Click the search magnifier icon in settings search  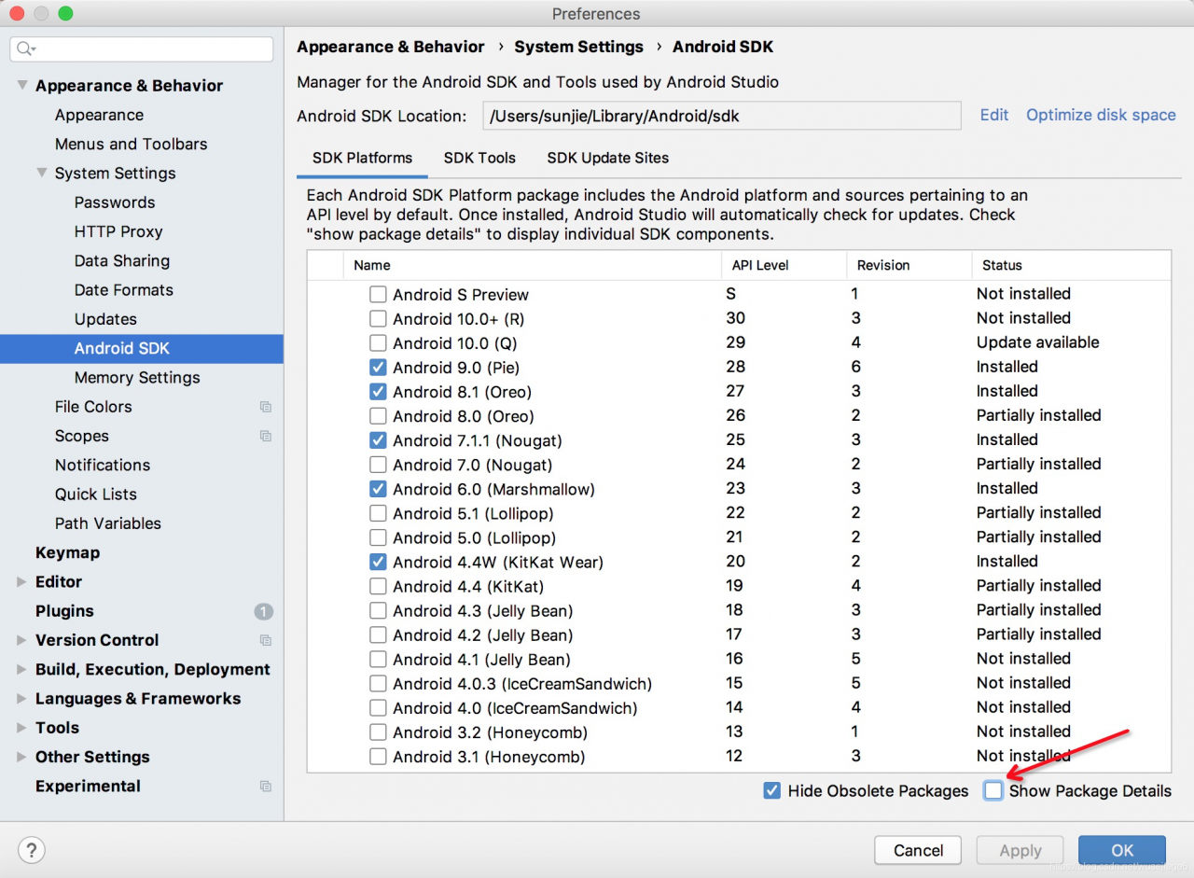coord(25,49)
